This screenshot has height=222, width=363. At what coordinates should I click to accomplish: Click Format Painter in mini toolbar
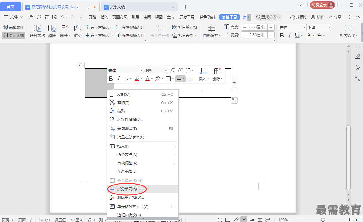(x=190, y=79)
